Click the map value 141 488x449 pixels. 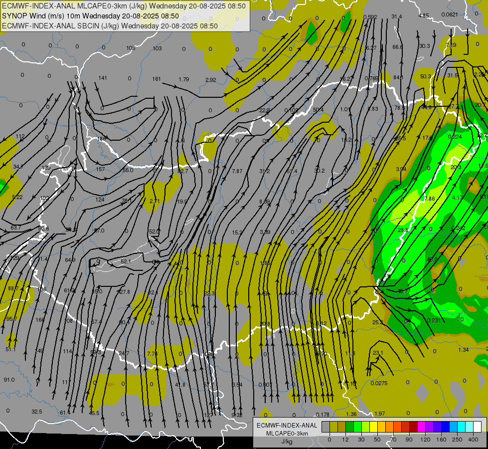[103, 78]
